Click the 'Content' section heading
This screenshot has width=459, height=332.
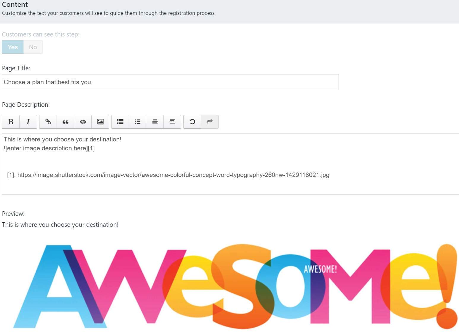pos(15,4)
